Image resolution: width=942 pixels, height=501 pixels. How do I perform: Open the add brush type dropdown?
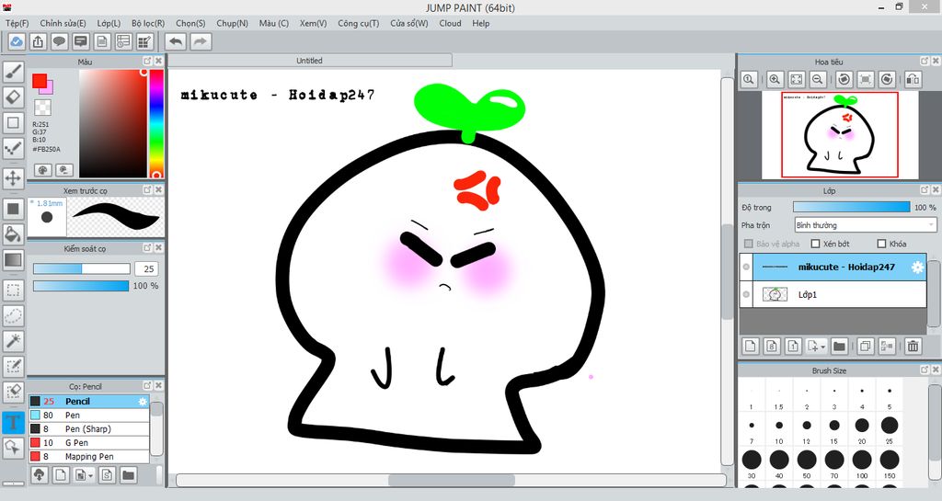point(90,476)
